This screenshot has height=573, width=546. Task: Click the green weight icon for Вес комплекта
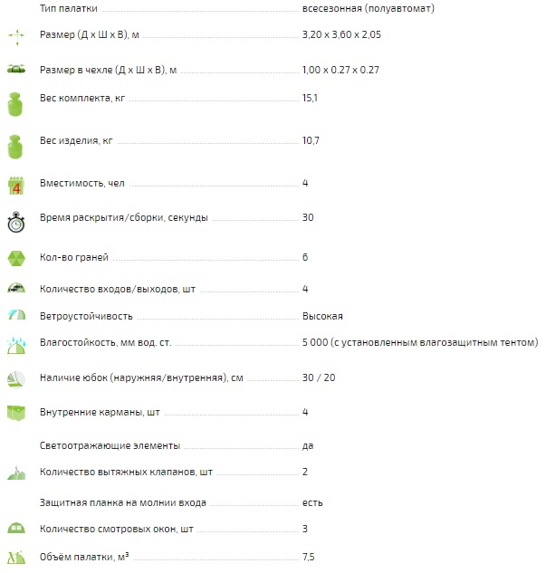pos(15,105)
